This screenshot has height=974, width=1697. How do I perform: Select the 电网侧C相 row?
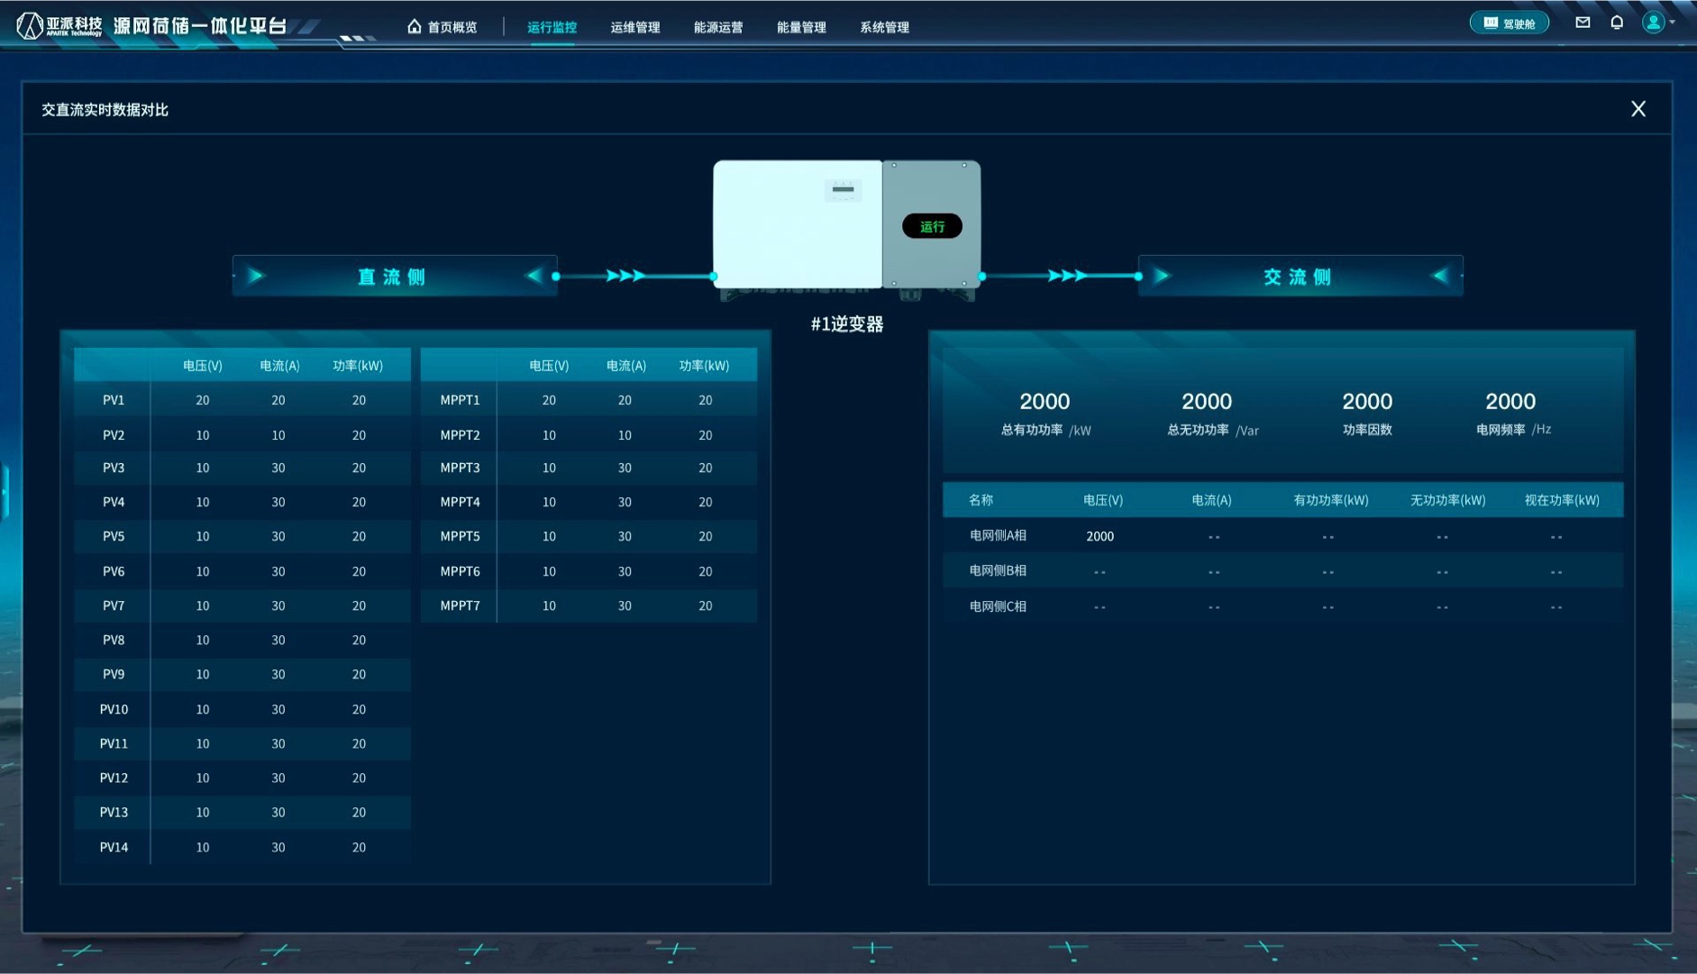coord(1282,606)
